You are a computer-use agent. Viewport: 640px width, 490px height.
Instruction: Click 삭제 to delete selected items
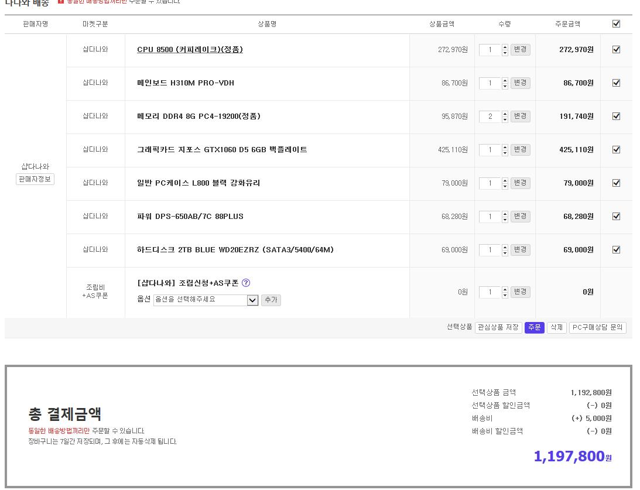coord(556,328)
